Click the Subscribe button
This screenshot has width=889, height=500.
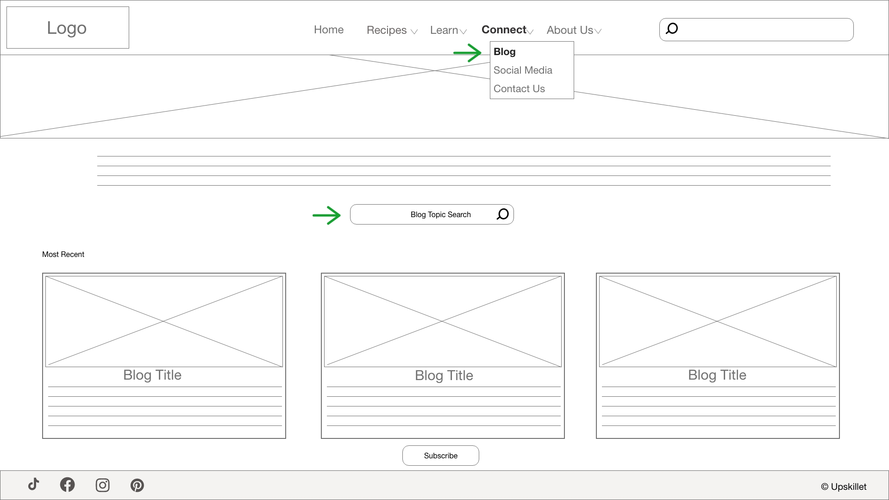coord(440,455)
